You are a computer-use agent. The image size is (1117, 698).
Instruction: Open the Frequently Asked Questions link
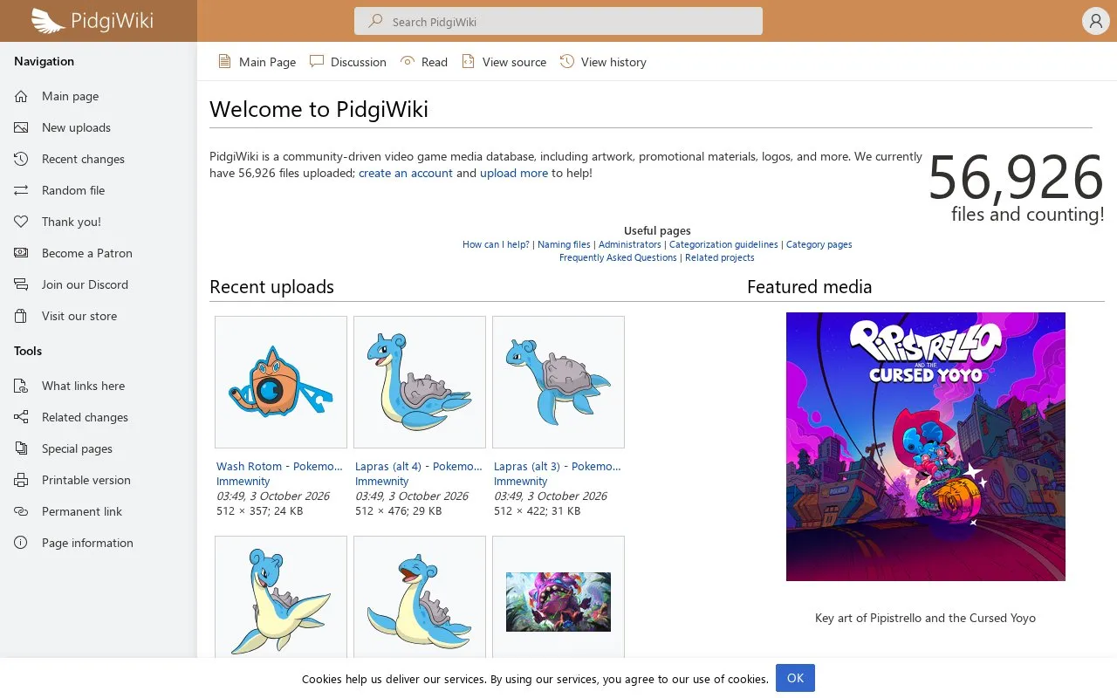pyautogui.click(x=618, y=257)
